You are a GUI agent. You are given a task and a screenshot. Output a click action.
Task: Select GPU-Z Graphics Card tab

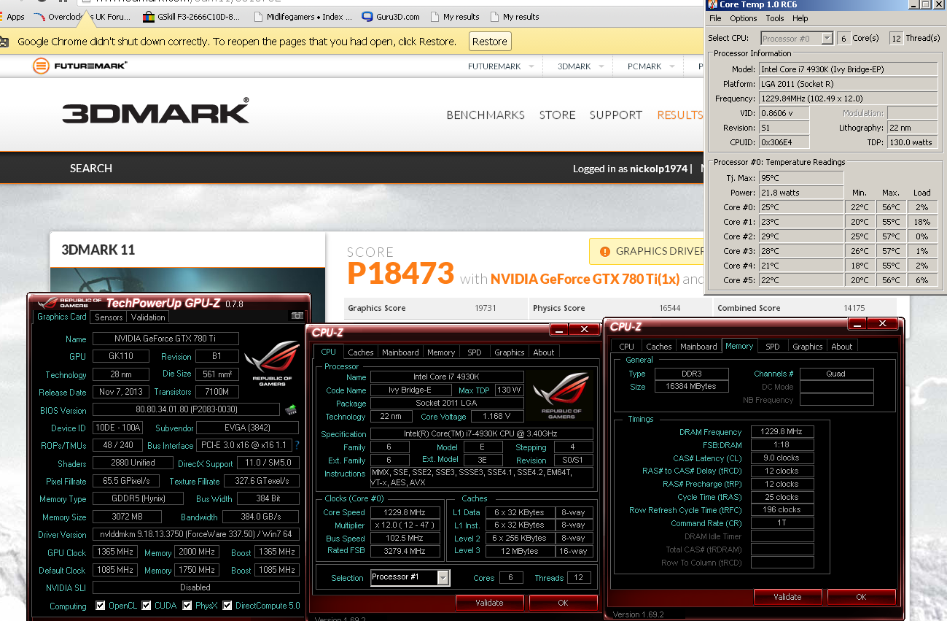coord(62,317)
